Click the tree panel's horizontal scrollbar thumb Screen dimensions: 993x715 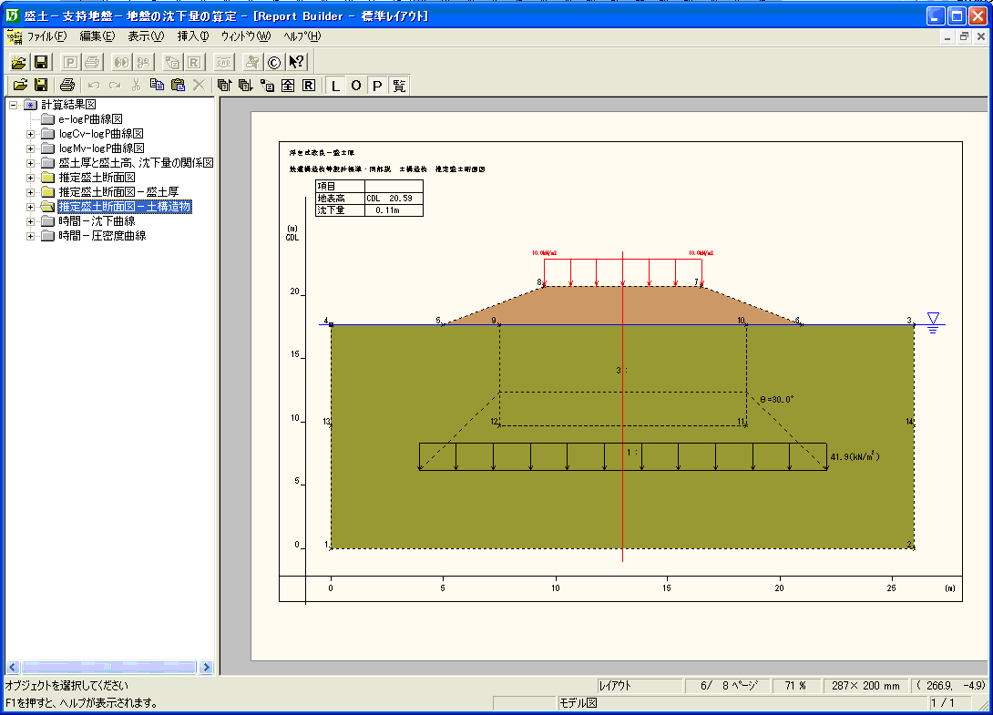(107, 668)
